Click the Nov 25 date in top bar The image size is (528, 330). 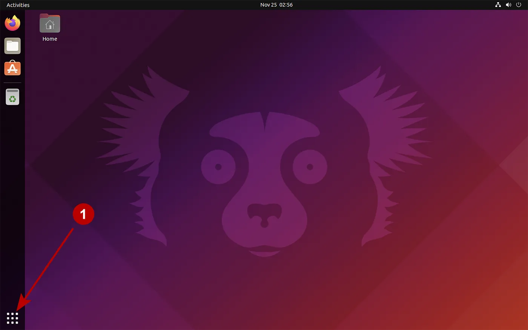click(x=268, y=5)
